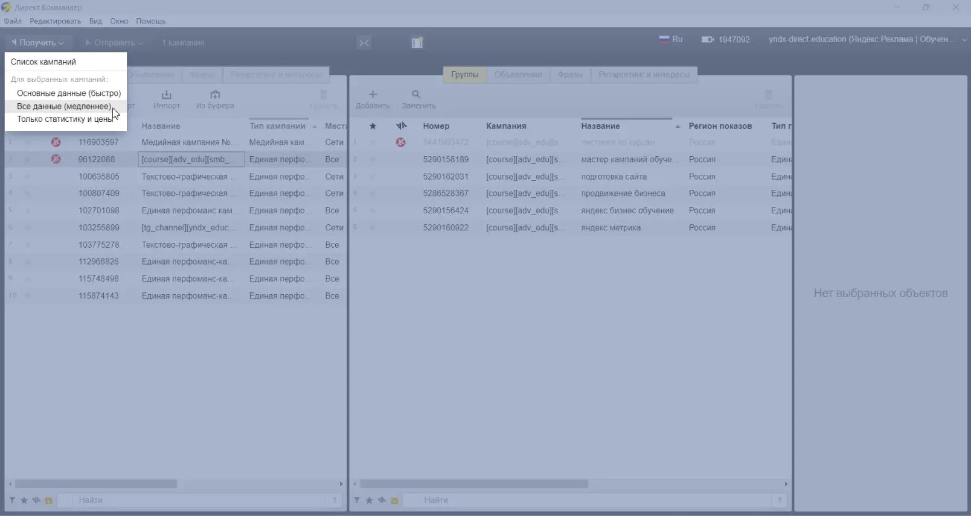Image resolution: width=971 pixels, height=516 pixels.
Task: Switch to right-panel Фразы tab
Action: [x=570, y=74]
